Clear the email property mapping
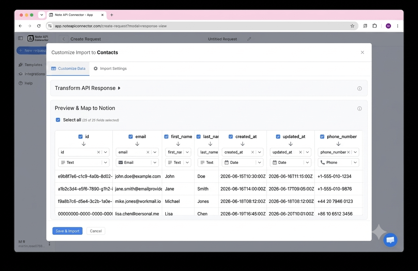The image size is (418, 271). tap(148, 152)
